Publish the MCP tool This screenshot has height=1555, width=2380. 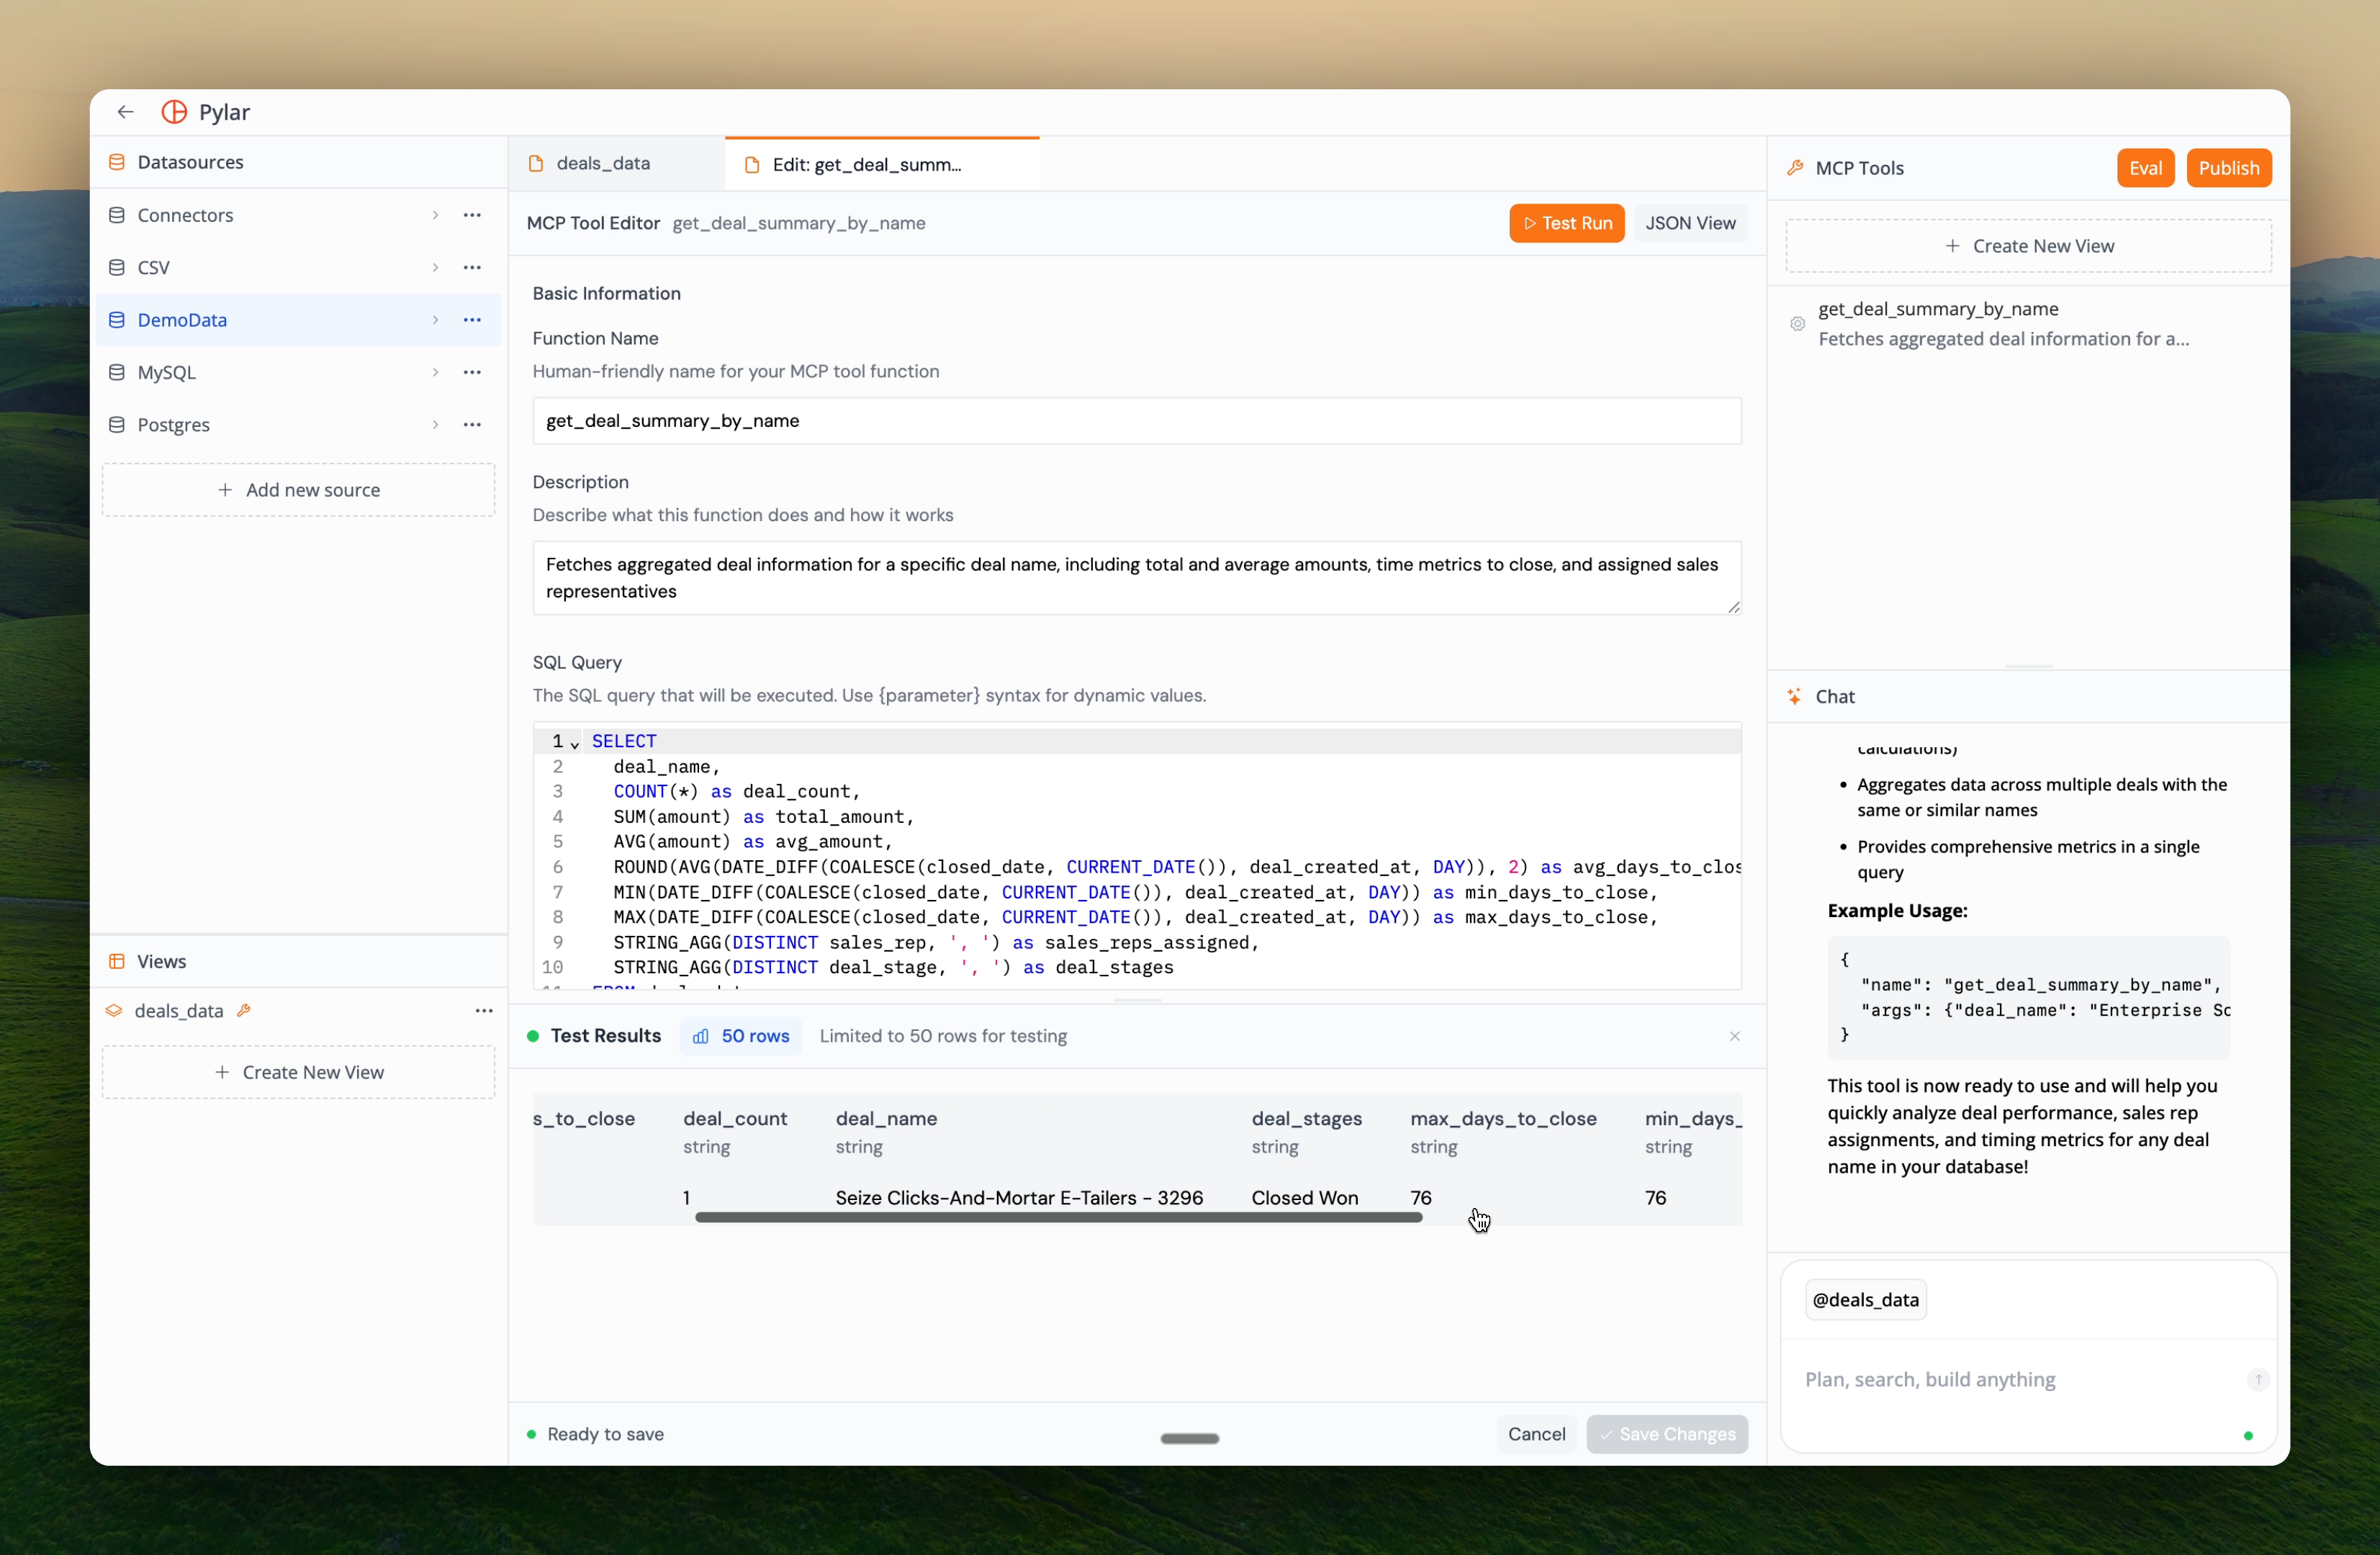tap(2230, 167)
